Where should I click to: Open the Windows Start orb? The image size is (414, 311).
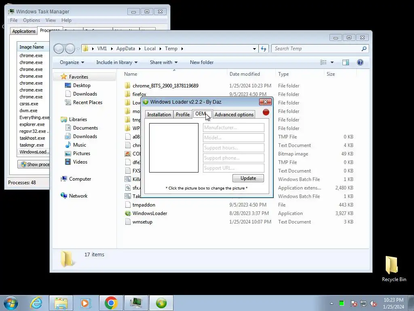click(x=11, y=303)
